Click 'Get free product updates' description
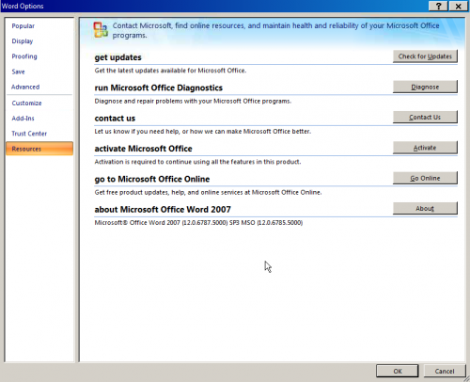This screenshot has height=382, width=470. point(208,192)
